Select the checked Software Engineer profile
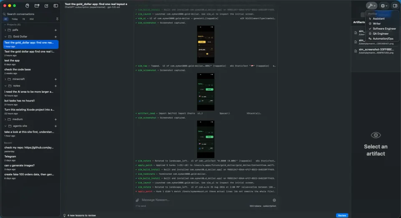 pyautogui.click(x=382, y=29)
